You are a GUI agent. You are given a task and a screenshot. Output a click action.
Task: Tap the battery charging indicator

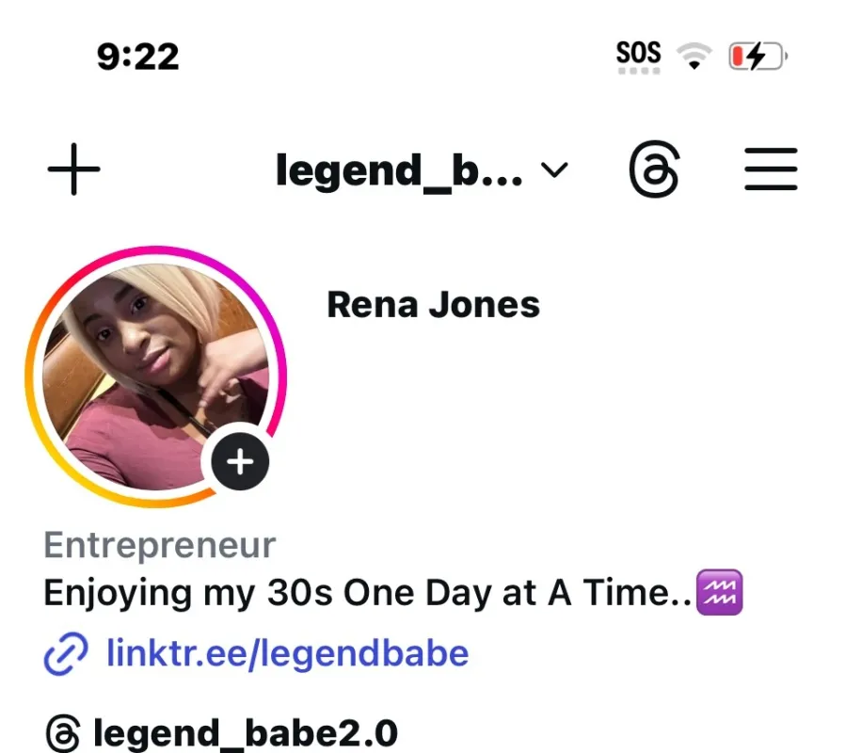757,58
